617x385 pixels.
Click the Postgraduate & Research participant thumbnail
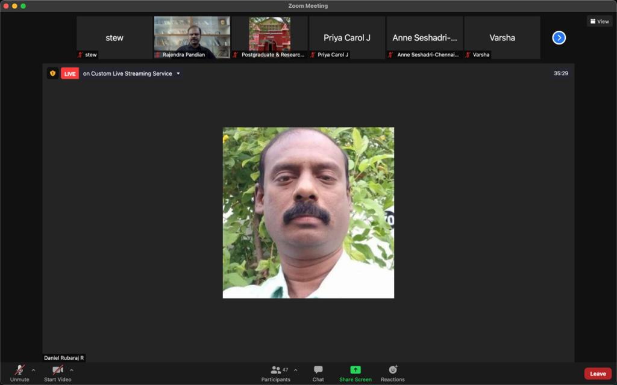pyautogui.click(x=269, y=37)
